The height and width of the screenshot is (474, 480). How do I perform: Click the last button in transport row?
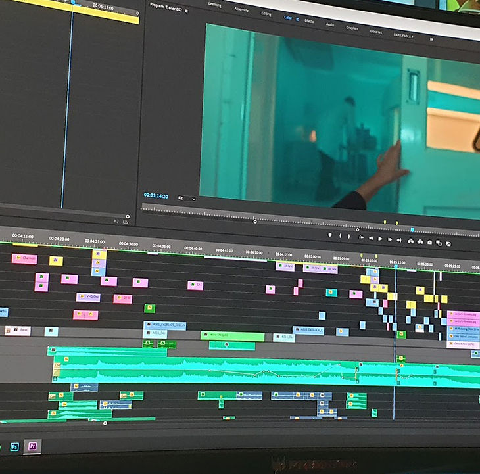[x=448, y=244]
